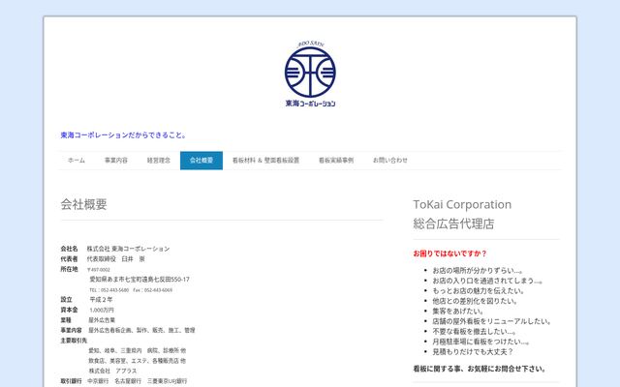Click the 株式会社 アプラス client line

[x=112, y=371]
